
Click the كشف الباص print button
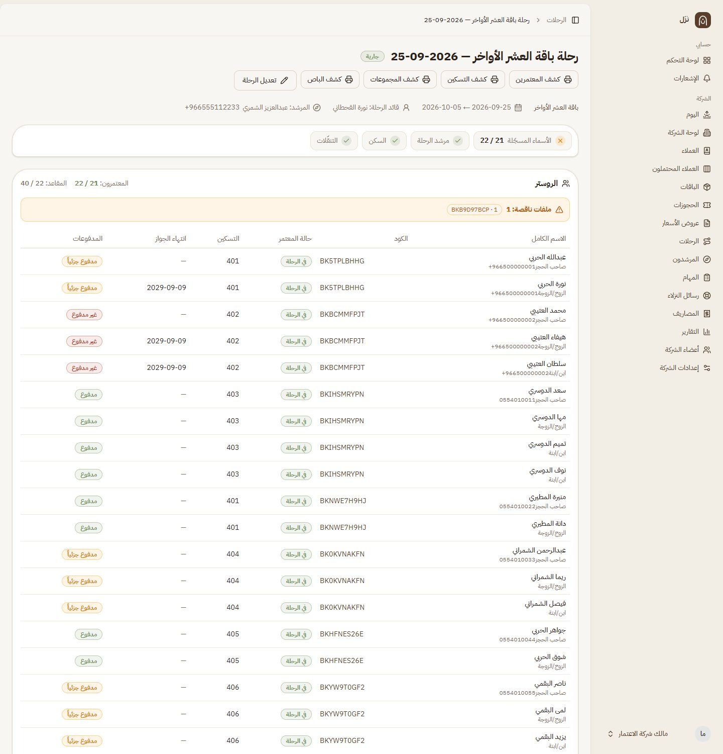(330, 79)
